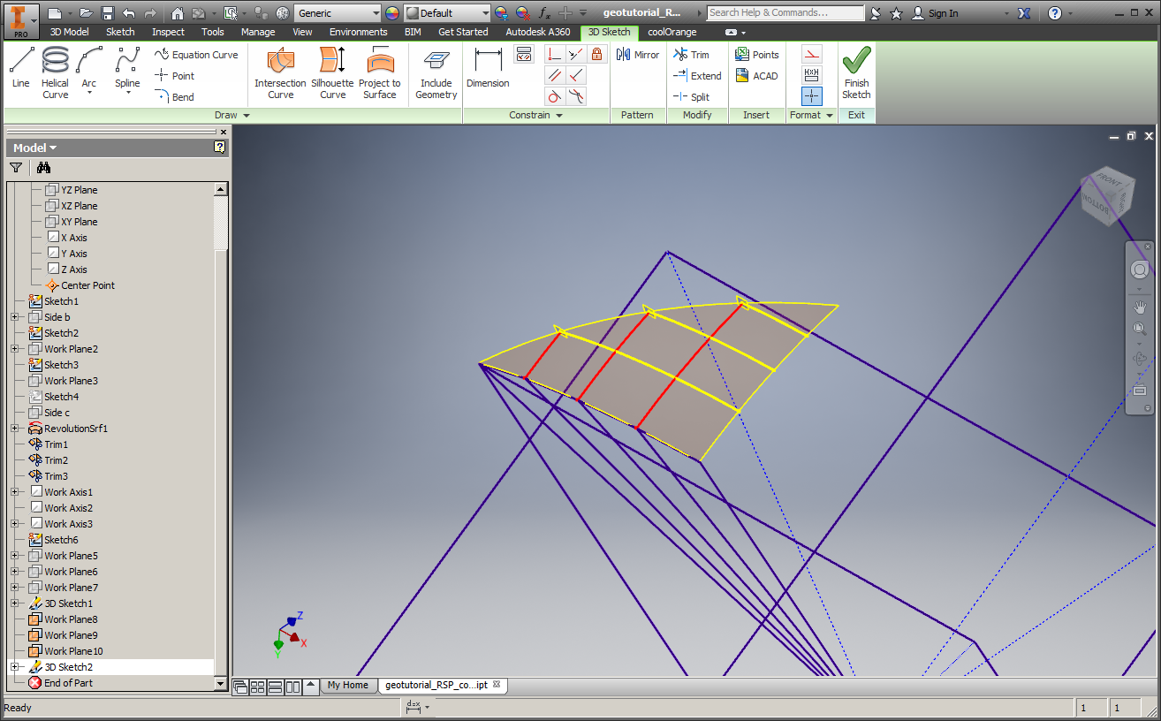Open the coolOrange tab
This screenshot has width=1161, height=721.
672,32
